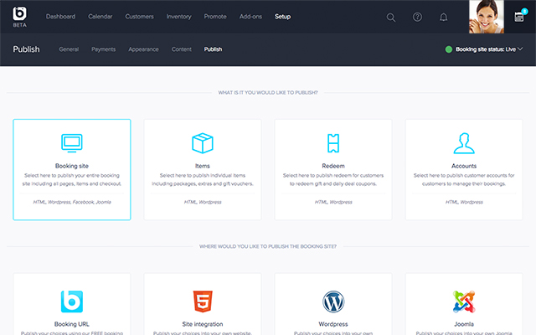The width and height of the screenshot is (536, 335).
Task: Click the Joomla logo icon
Action: click(x=464, y=301)
